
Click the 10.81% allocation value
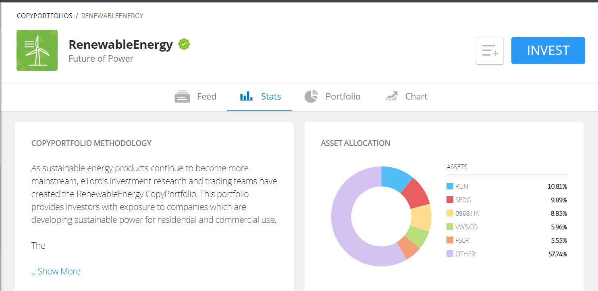click(x=557, y=186)
